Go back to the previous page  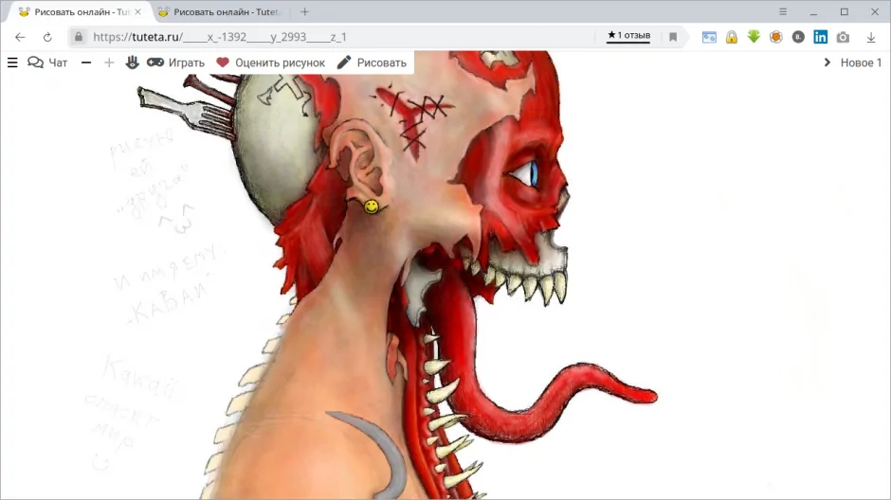point(21,37)
